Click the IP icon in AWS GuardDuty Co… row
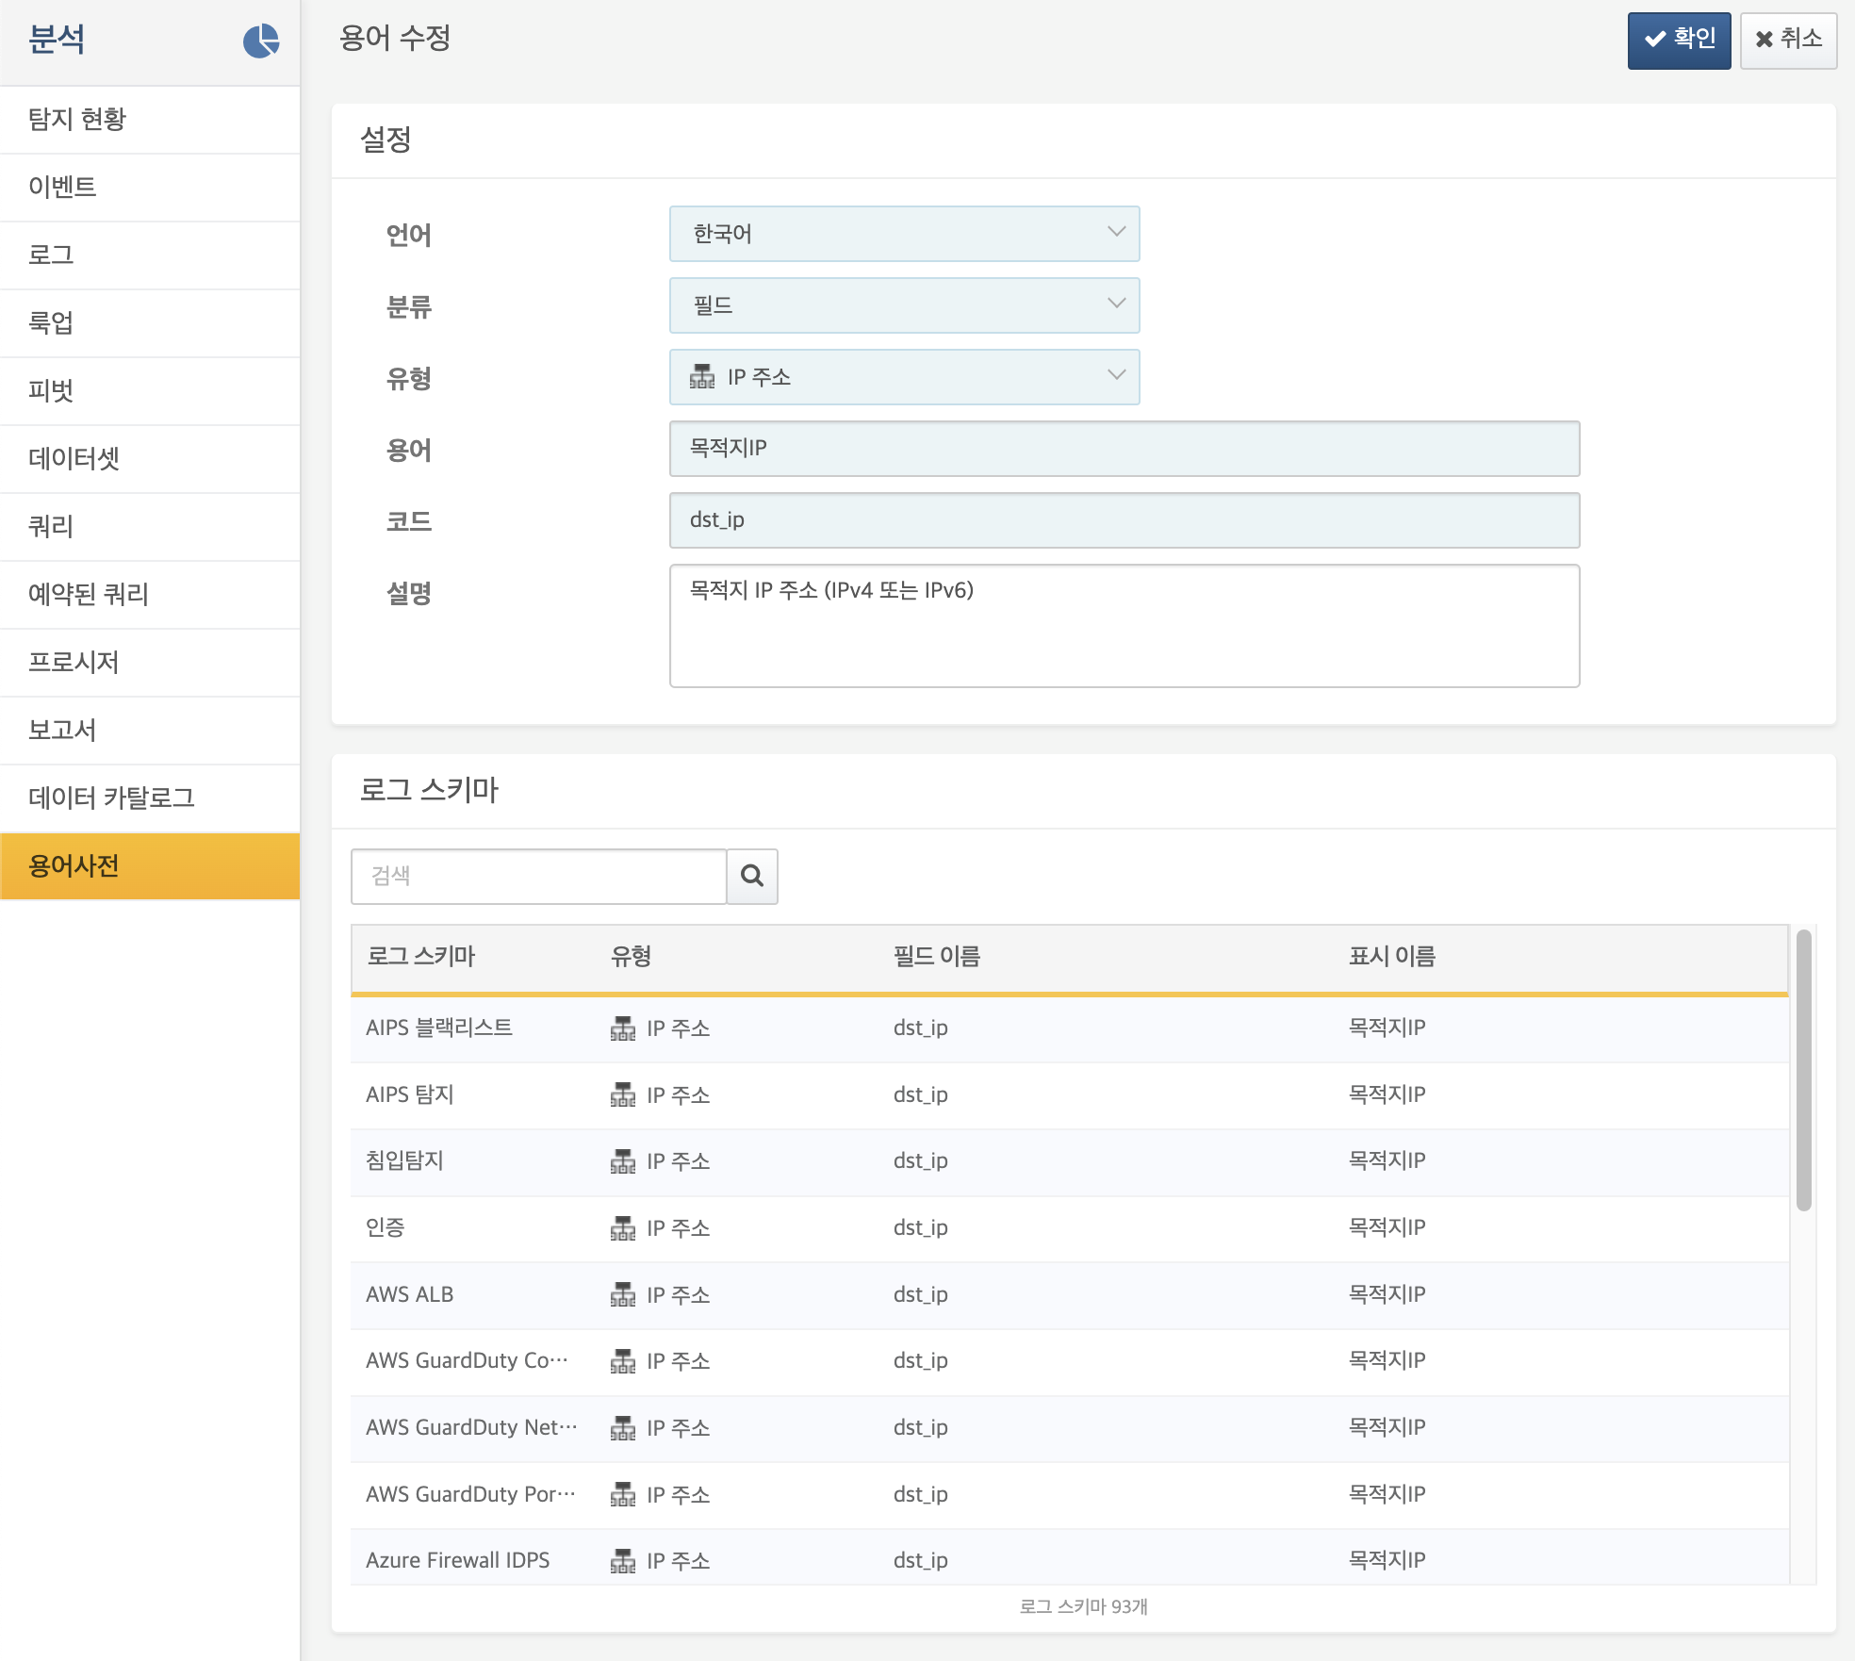This screenshot has height=1661, width=1855. click(x=623, y=1361)
